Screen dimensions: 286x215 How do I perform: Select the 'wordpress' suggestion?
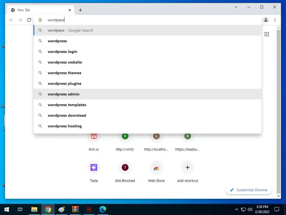point(147,41)
